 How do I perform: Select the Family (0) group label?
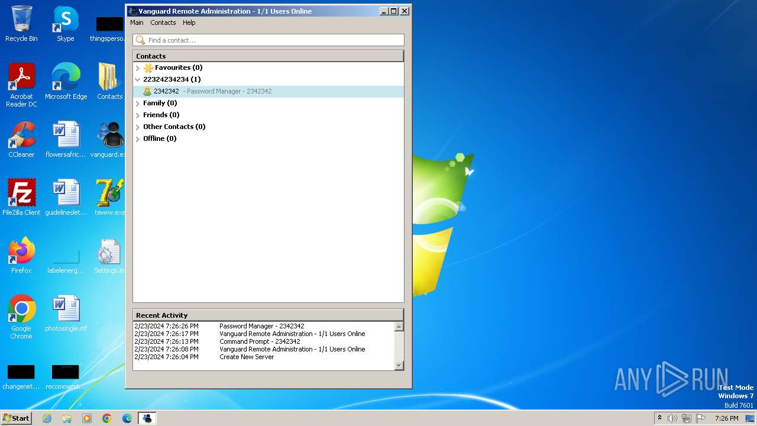(160, 103)
